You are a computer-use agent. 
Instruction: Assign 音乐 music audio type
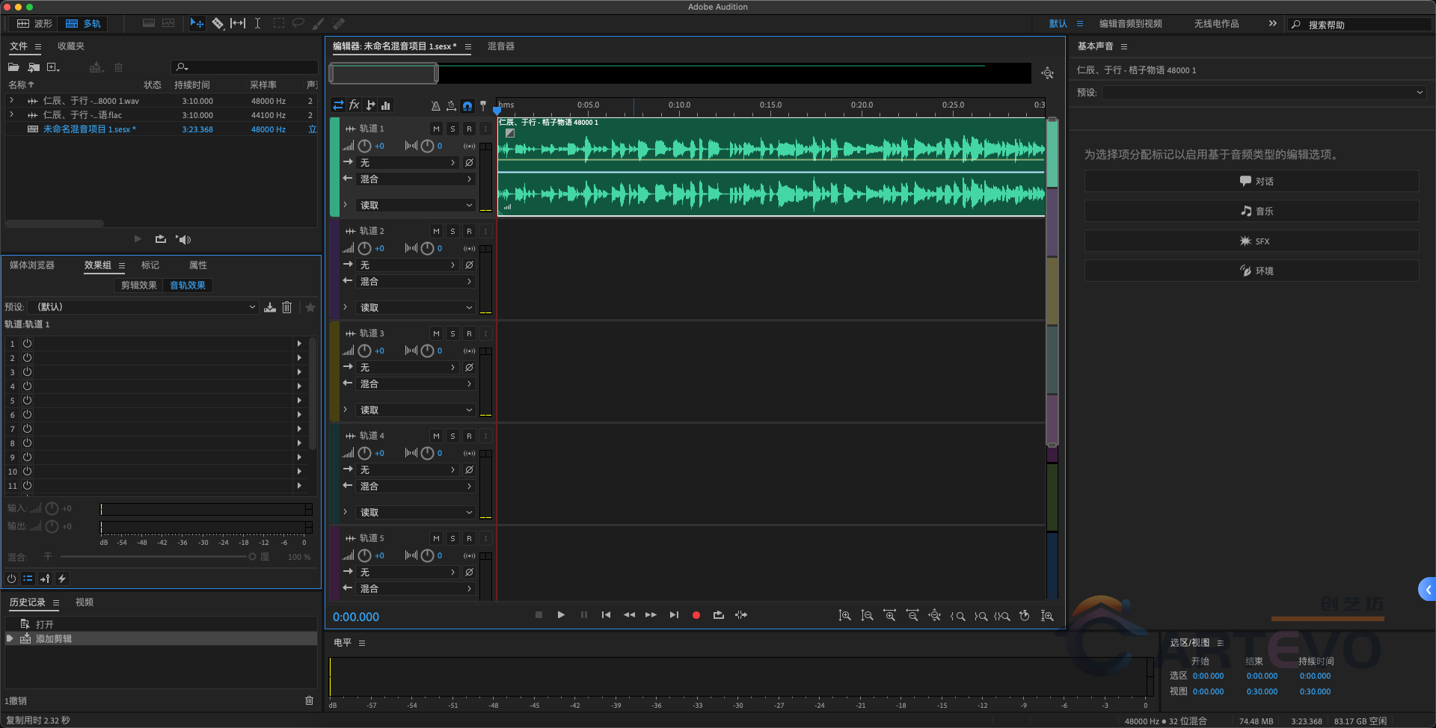(1251, 211)
